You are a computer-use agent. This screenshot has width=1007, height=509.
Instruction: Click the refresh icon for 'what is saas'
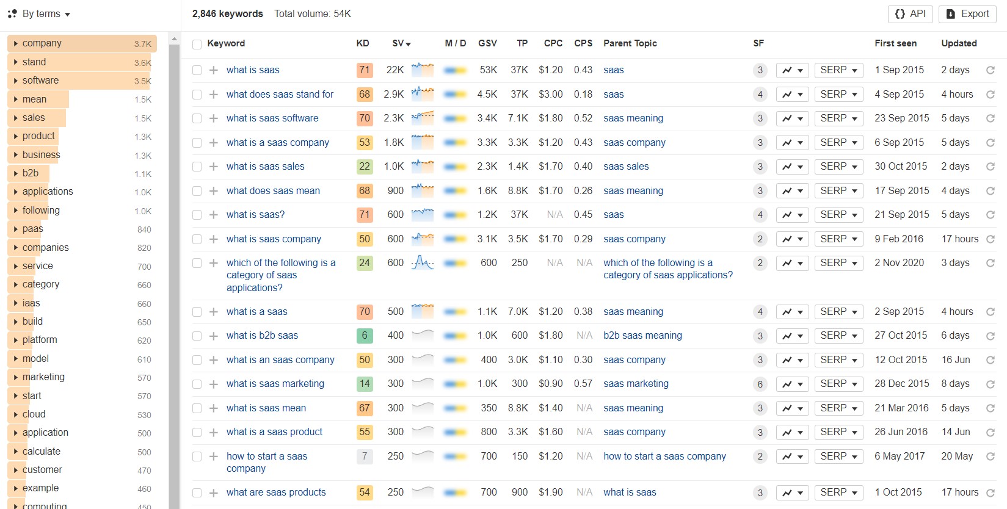991,70
